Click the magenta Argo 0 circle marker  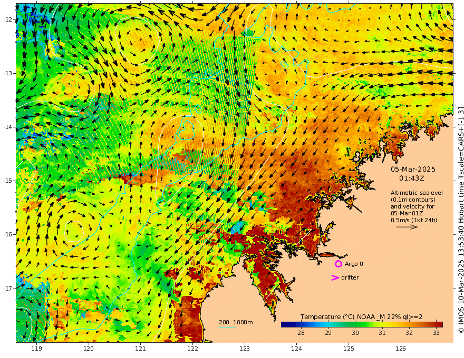(338, 264)
